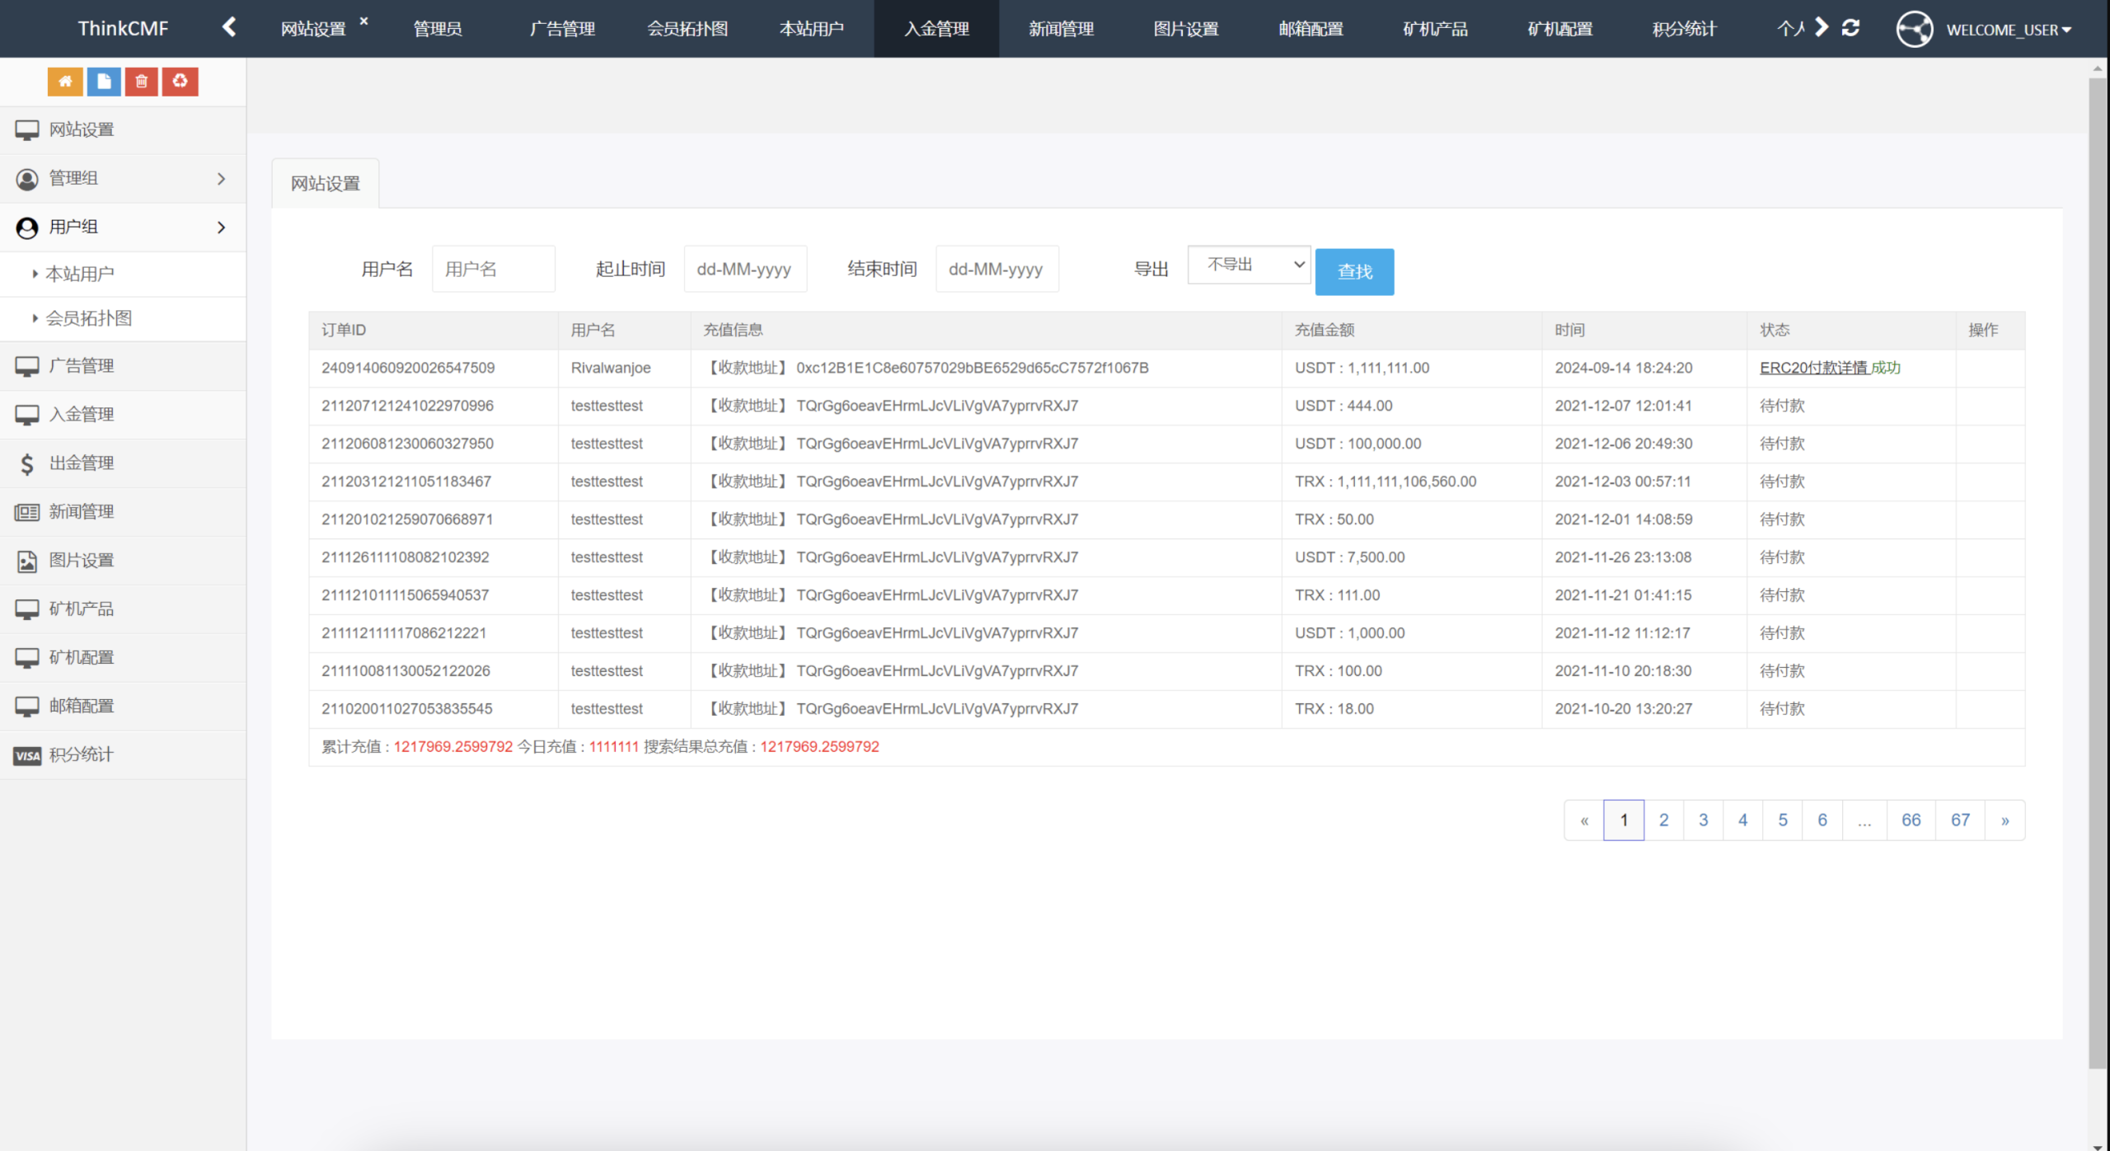Open 出金管理 dollar-icon sidebar item

point(82,463)
